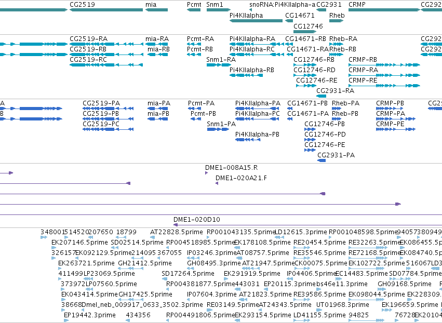Select transcript CG14671-RB
This screenshot has width=442, height=323.
[289, 44]
